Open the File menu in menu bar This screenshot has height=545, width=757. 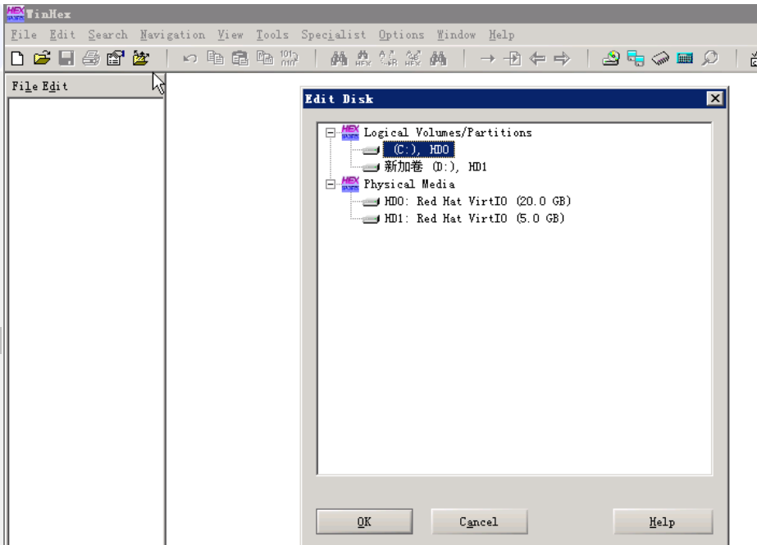(24, 34)
